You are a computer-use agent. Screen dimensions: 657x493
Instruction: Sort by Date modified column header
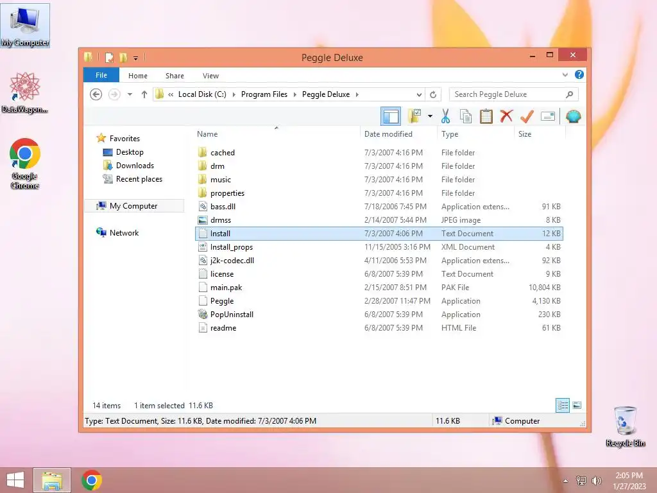[388, 134]
